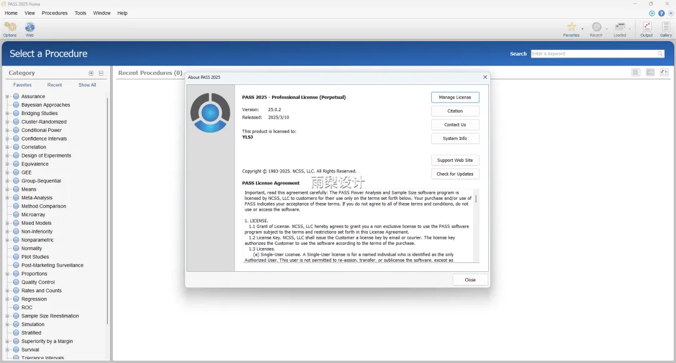Expand the Regression tree node
The image size is (676, 363).
click(7, 299)
